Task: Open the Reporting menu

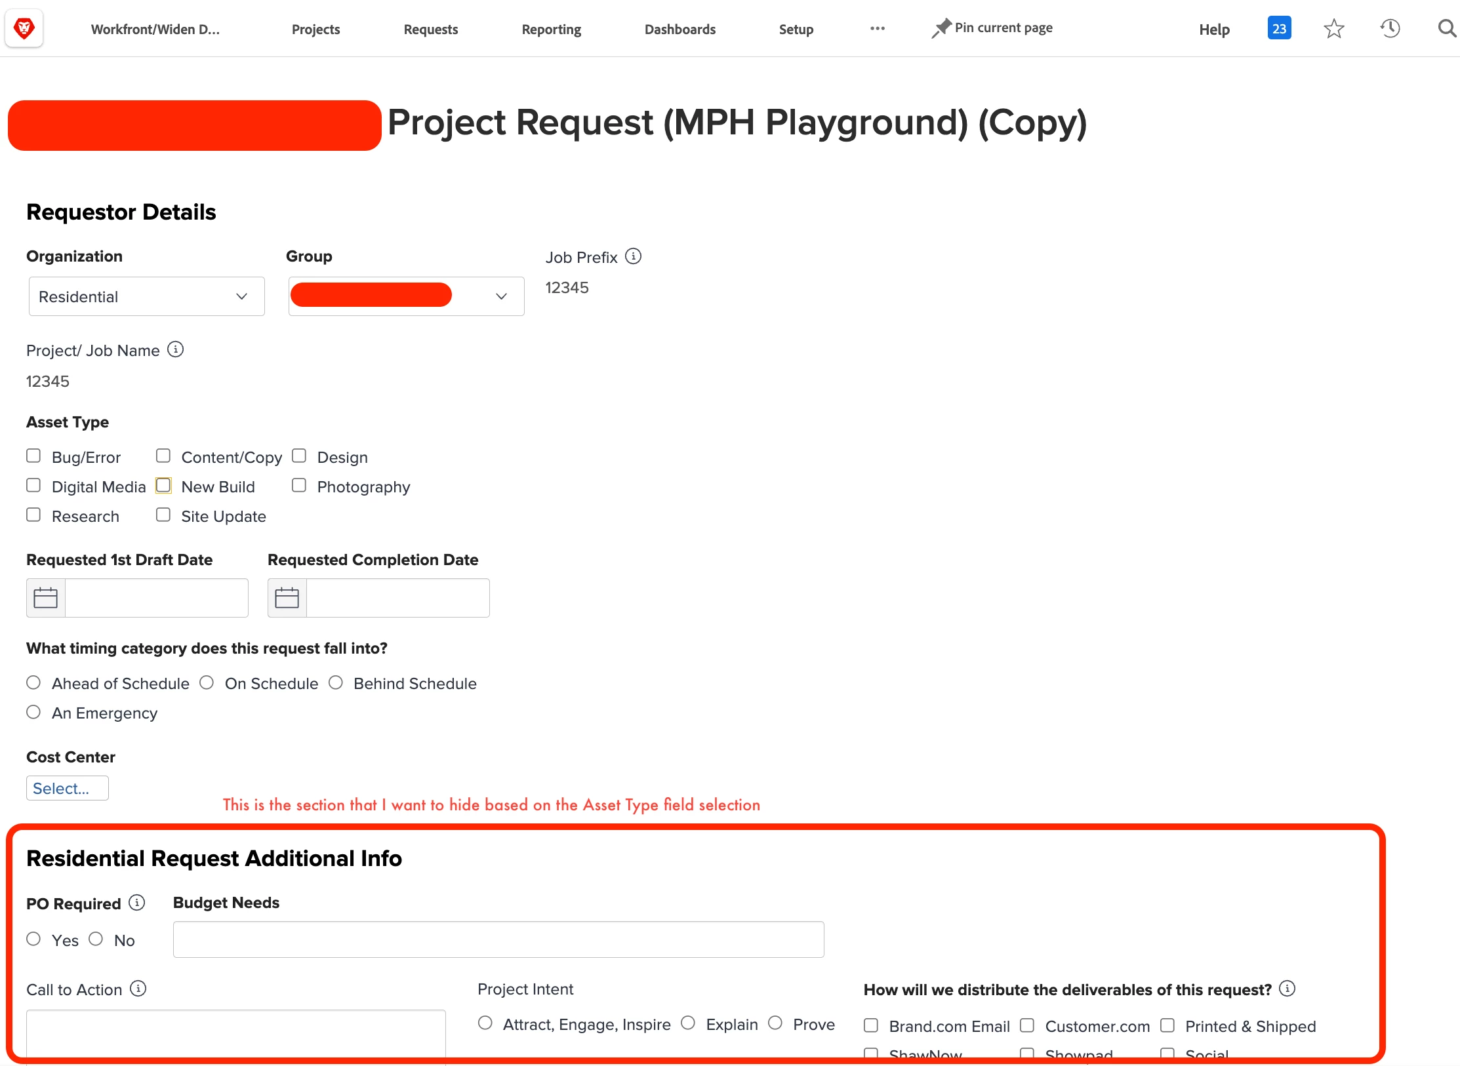Action: pyautogui.click(x=551, y=30)
